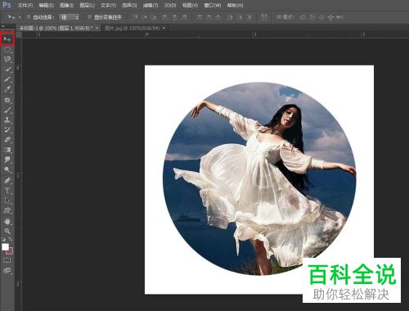Screen dimensions: 409x311
Task: Click distribute right edges icon
Action: point(249,17)
